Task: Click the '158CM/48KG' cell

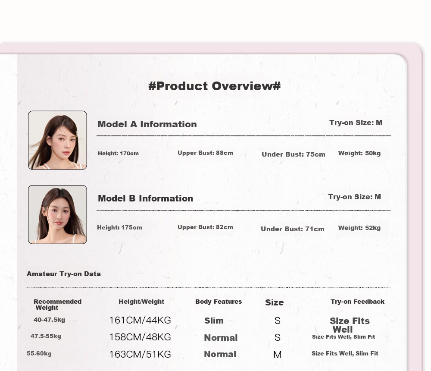Action: click(140, 337)
